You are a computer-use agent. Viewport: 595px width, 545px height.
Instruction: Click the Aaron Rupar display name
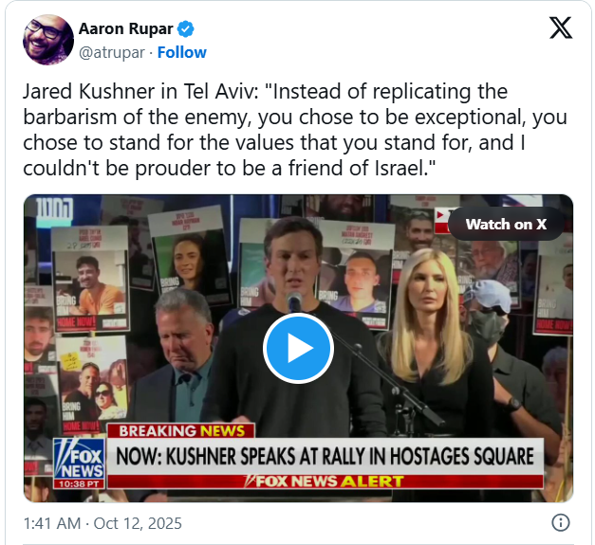[126, 28]
